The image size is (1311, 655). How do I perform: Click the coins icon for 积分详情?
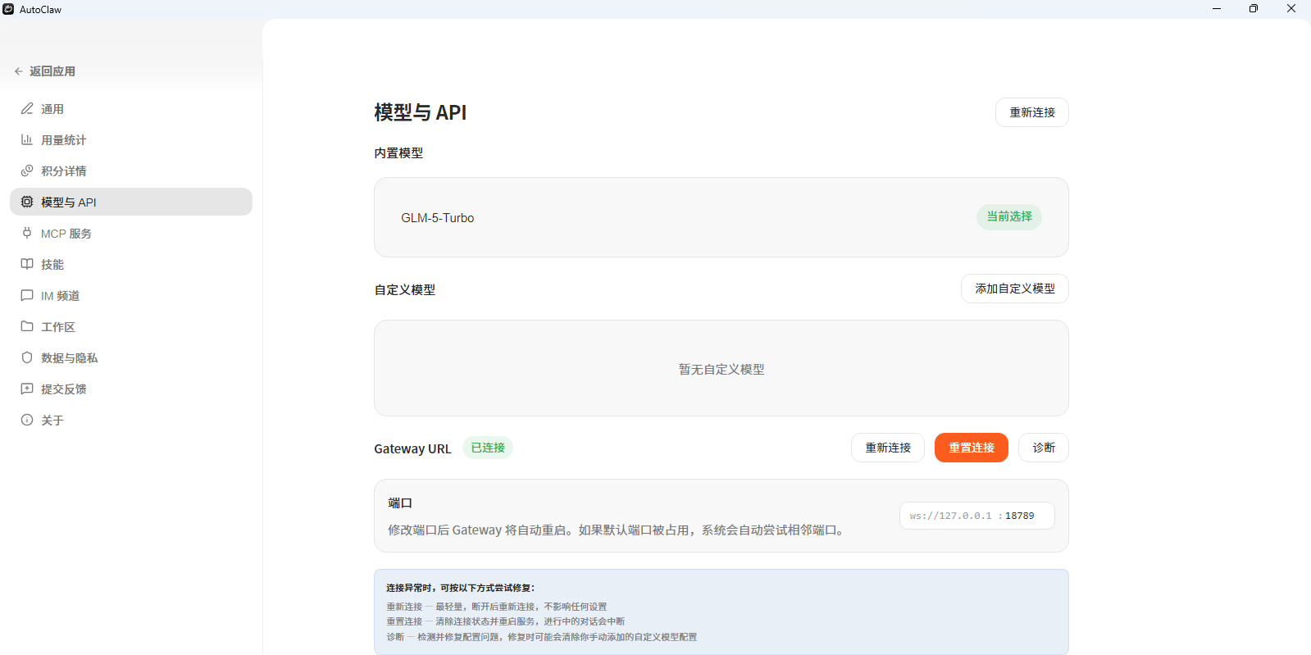27,171
